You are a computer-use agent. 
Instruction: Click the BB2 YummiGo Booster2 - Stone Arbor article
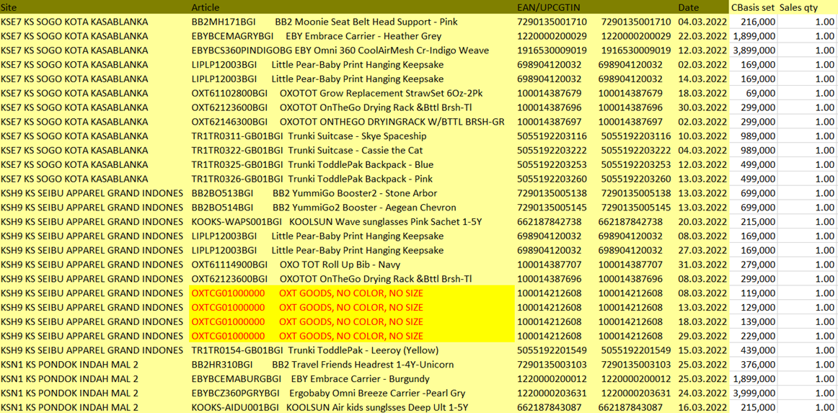(314, 193)
